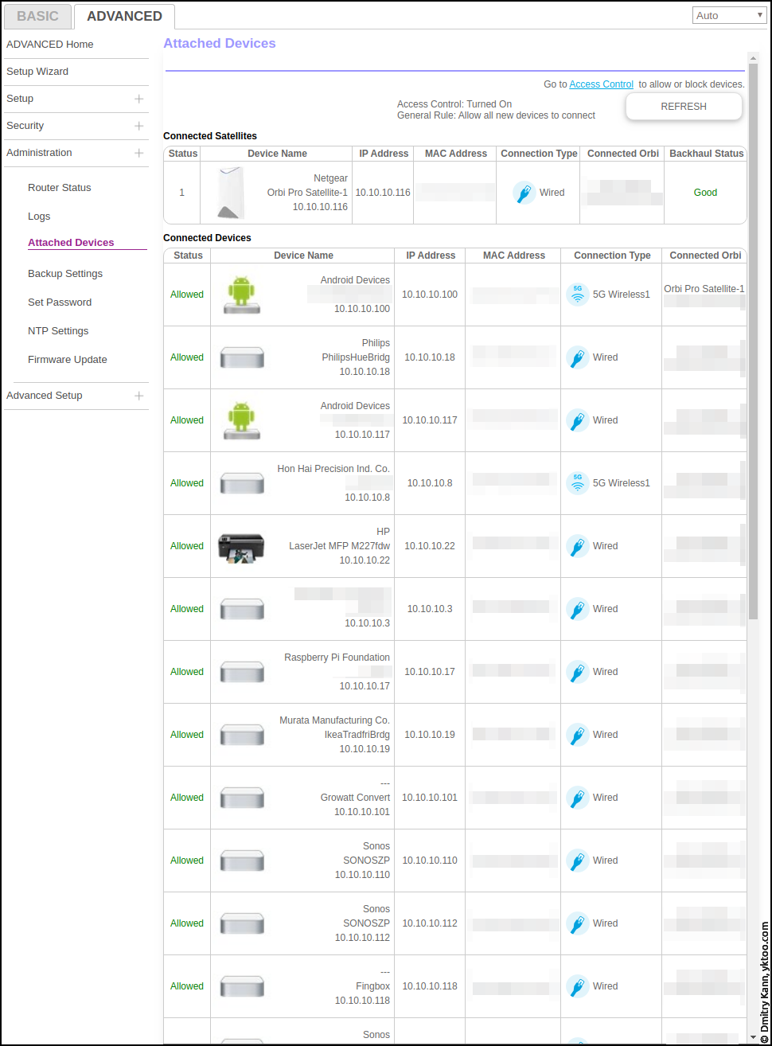Viewport: 772px width, 1046px height.
Task: Click the wired icon for 10.10.10.117
Action: tap(577, 420)
